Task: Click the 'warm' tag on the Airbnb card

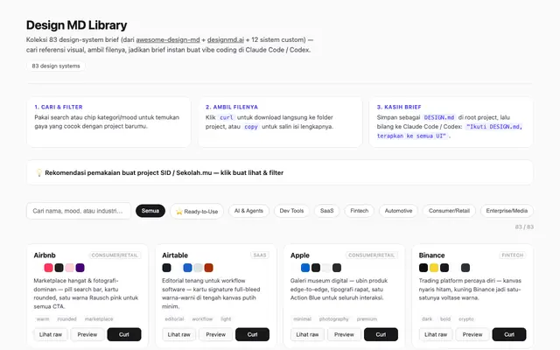Action: point(43,318)
